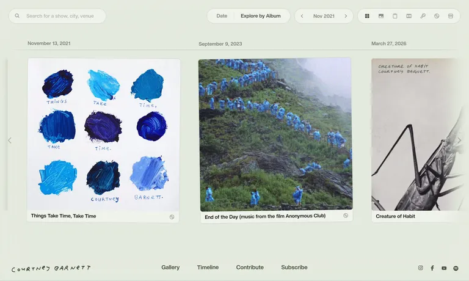Viewport: 469px width, 281px height.
Task: Go to next month after Nov 2021
Action: (x=346, y=16)
